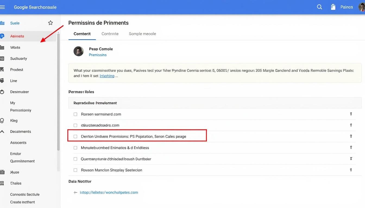Click the star favorite toggle beside Suele
365x208 pixels.
(50, 23)
